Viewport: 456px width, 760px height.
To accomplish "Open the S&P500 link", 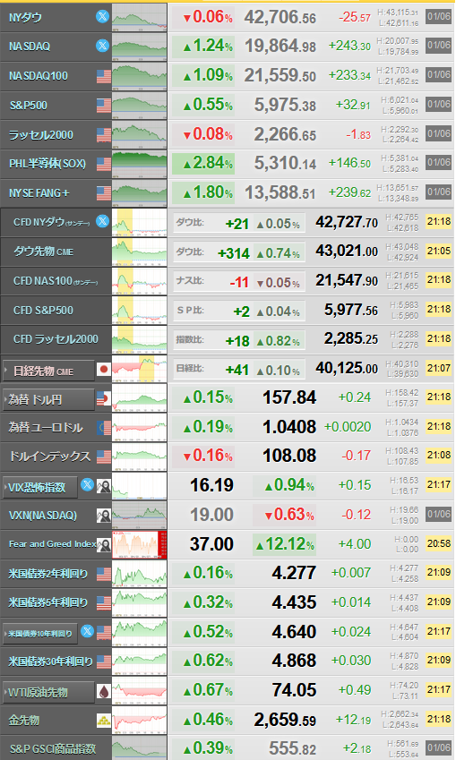I will click(x=28, y=105).
